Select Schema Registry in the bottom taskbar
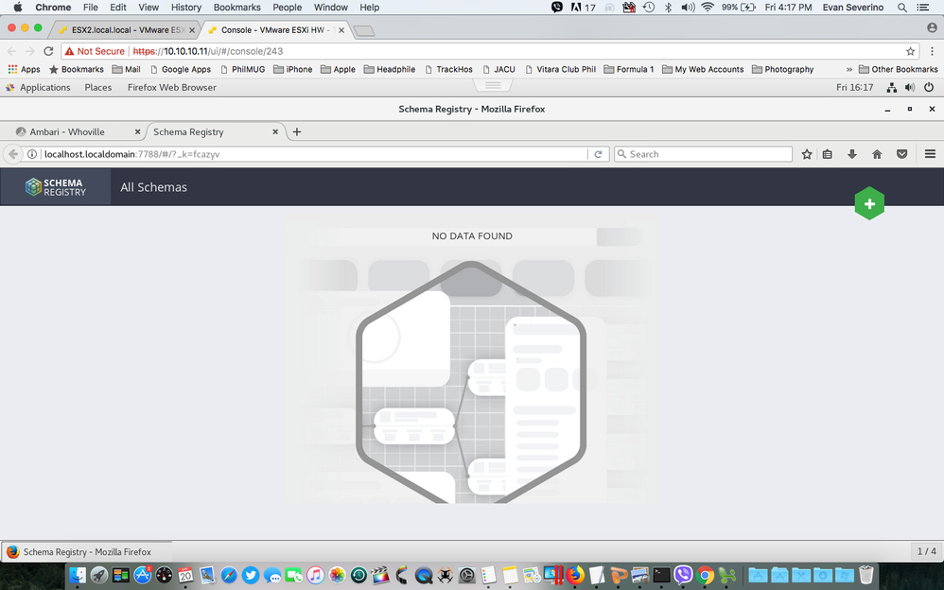The width and height of the screenshot is (944, 590). 87,551
